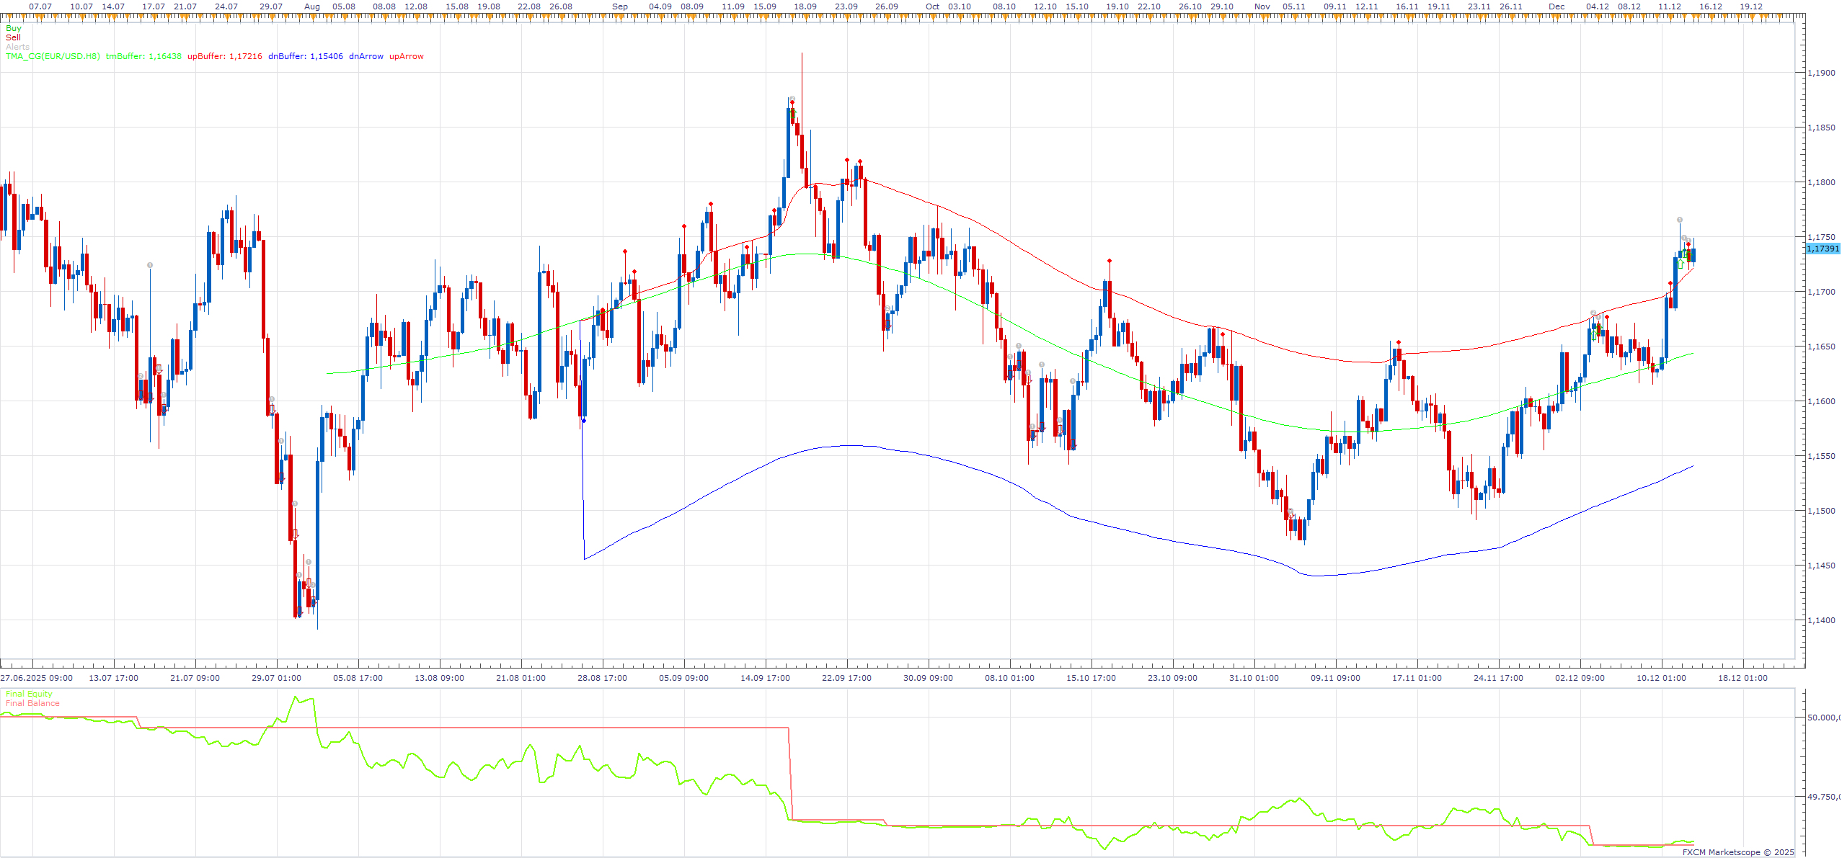Click the "08.10 01:00" time axis label
1842x858 pixels.
point(1009,678)
